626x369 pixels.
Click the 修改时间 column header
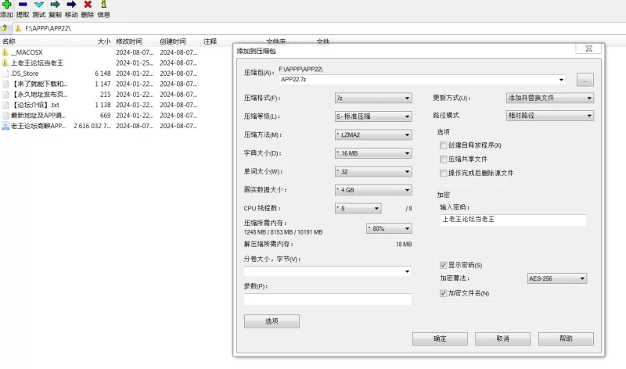tap(129, 41)
